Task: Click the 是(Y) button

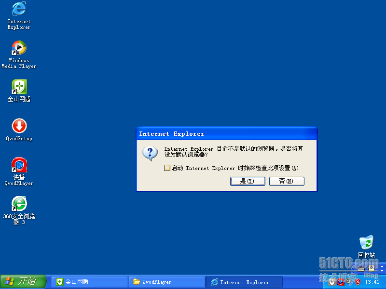Action: 248,182
